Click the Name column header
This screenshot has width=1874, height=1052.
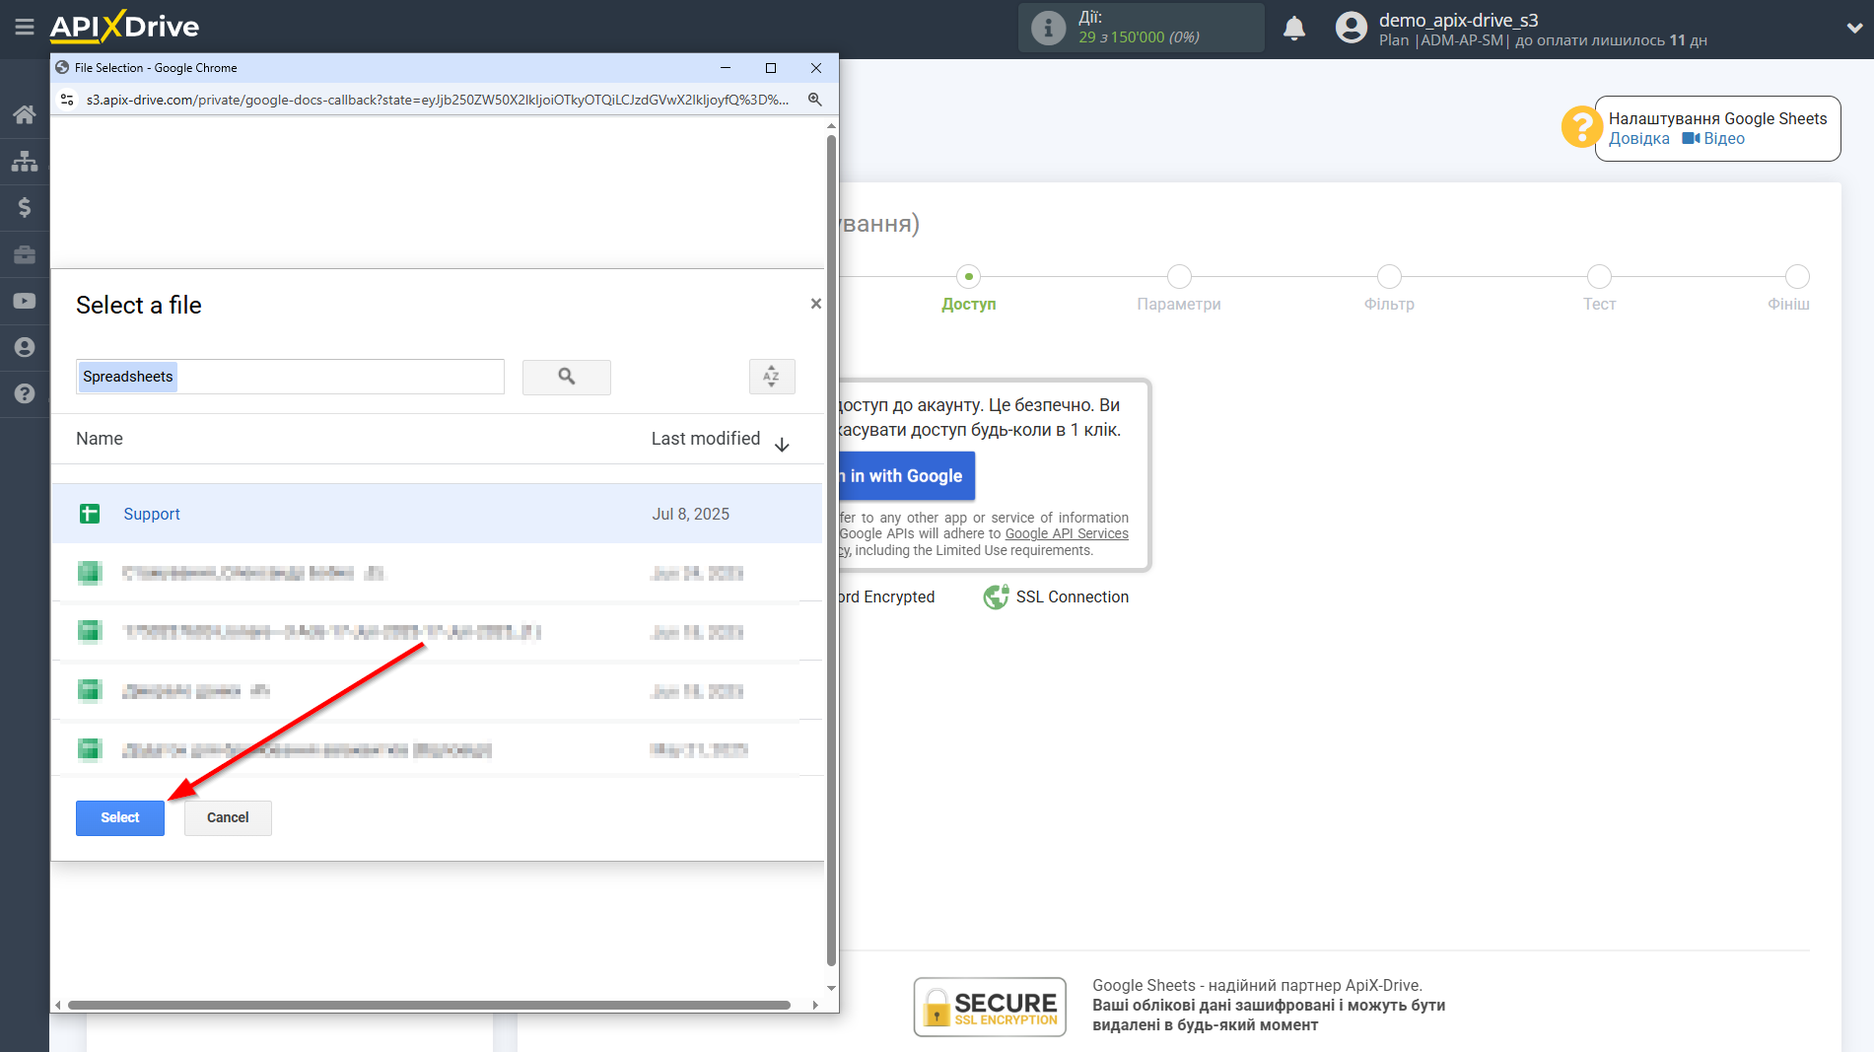100,439
